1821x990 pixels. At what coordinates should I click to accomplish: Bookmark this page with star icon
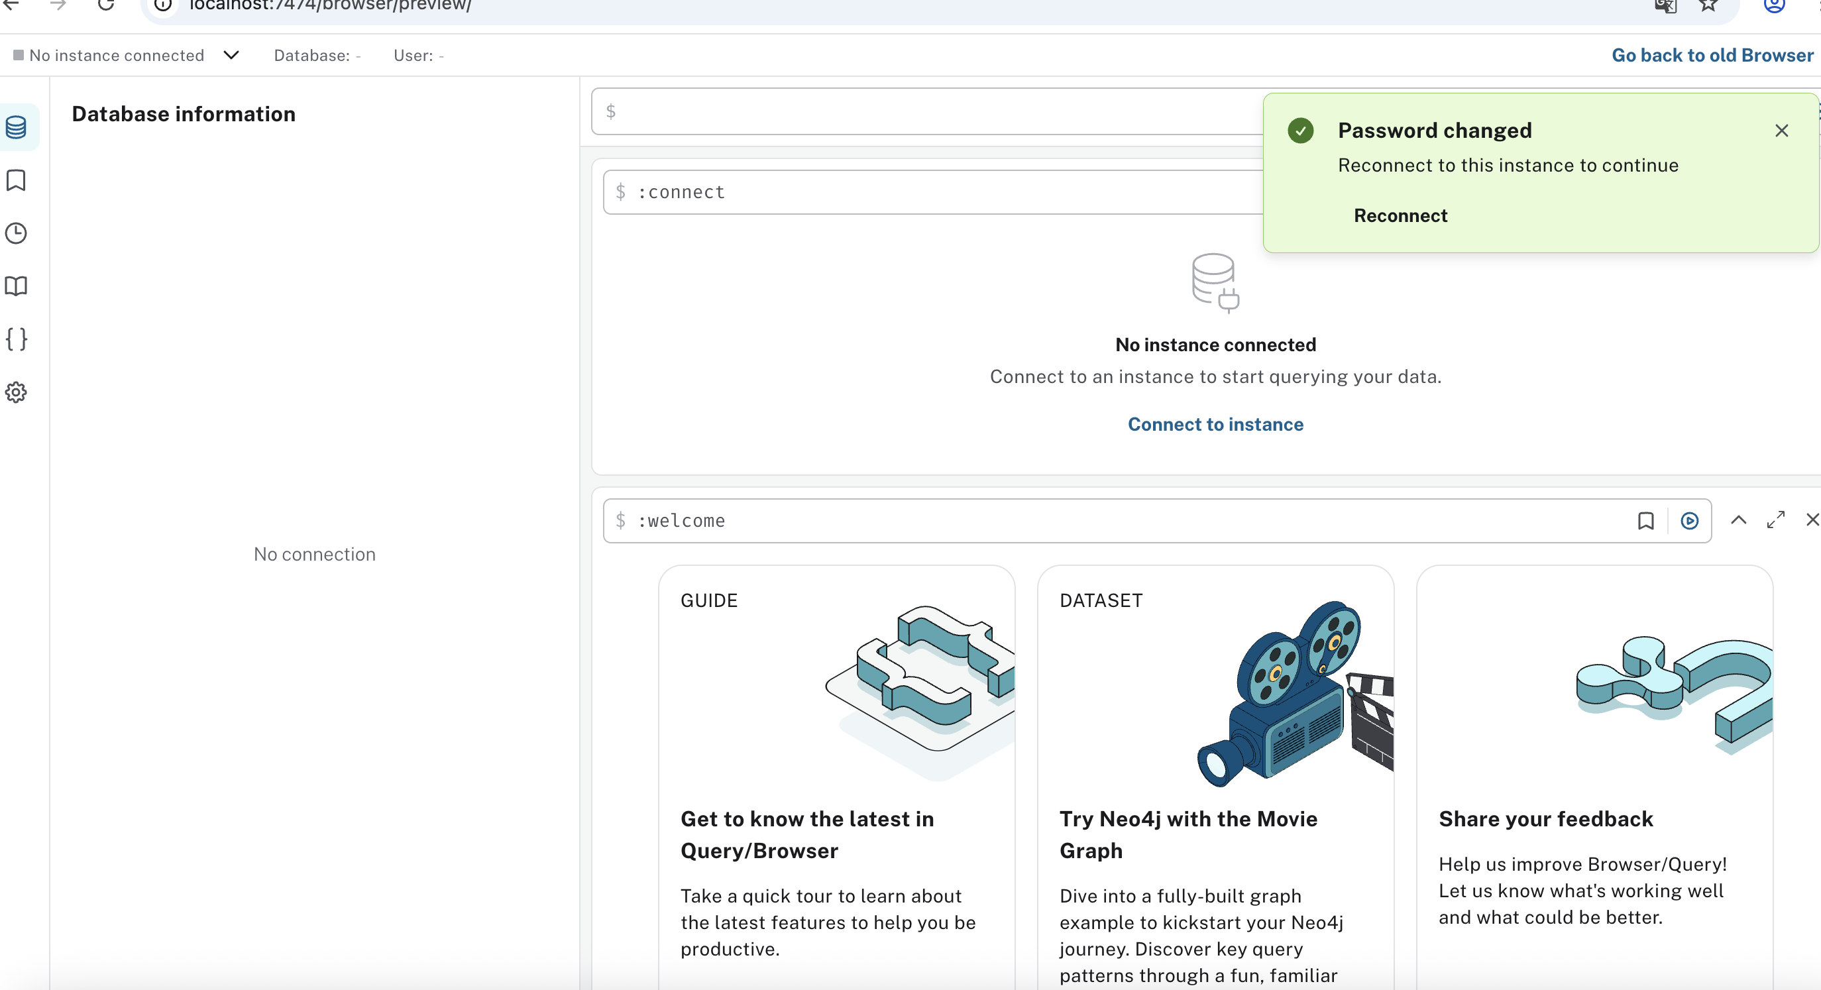pos(1708,5)
